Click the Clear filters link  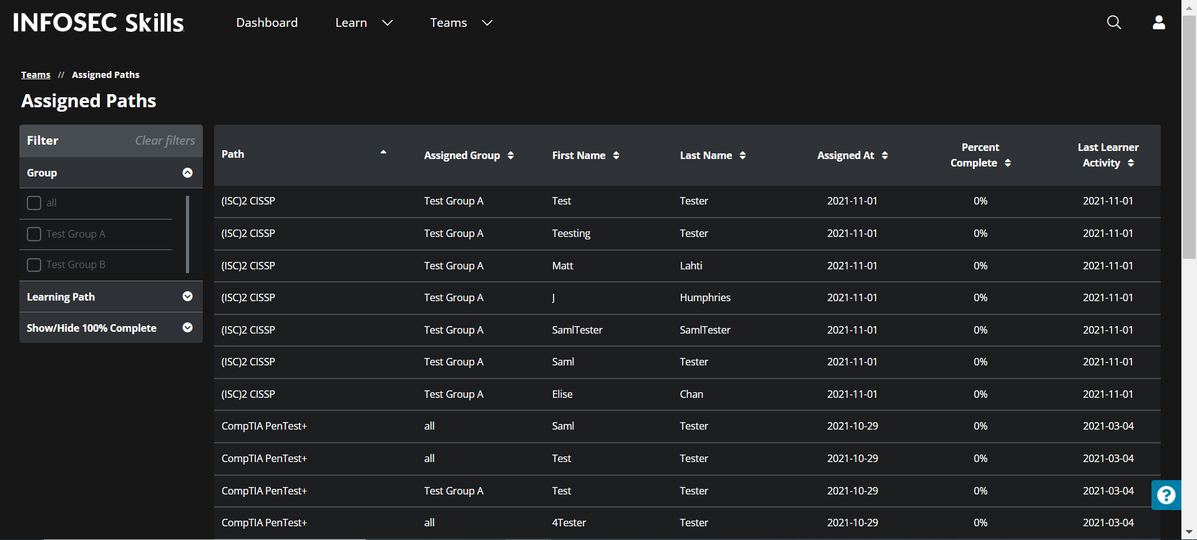tap(165, 140)
